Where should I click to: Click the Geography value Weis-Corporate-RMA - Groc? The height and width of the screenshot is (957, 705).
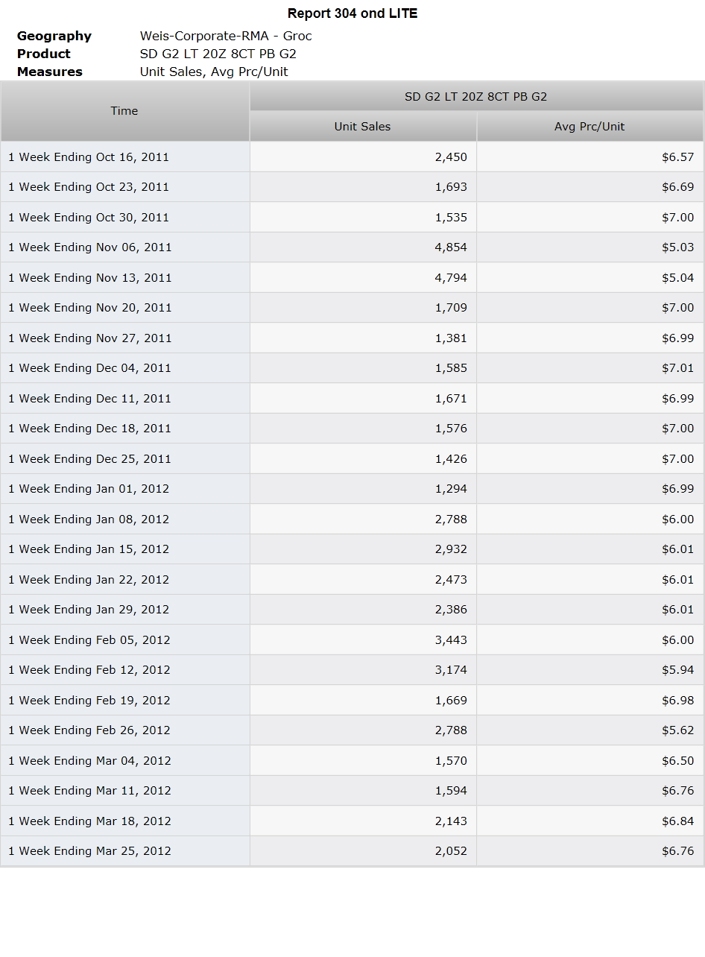click(x=226, y=36)
